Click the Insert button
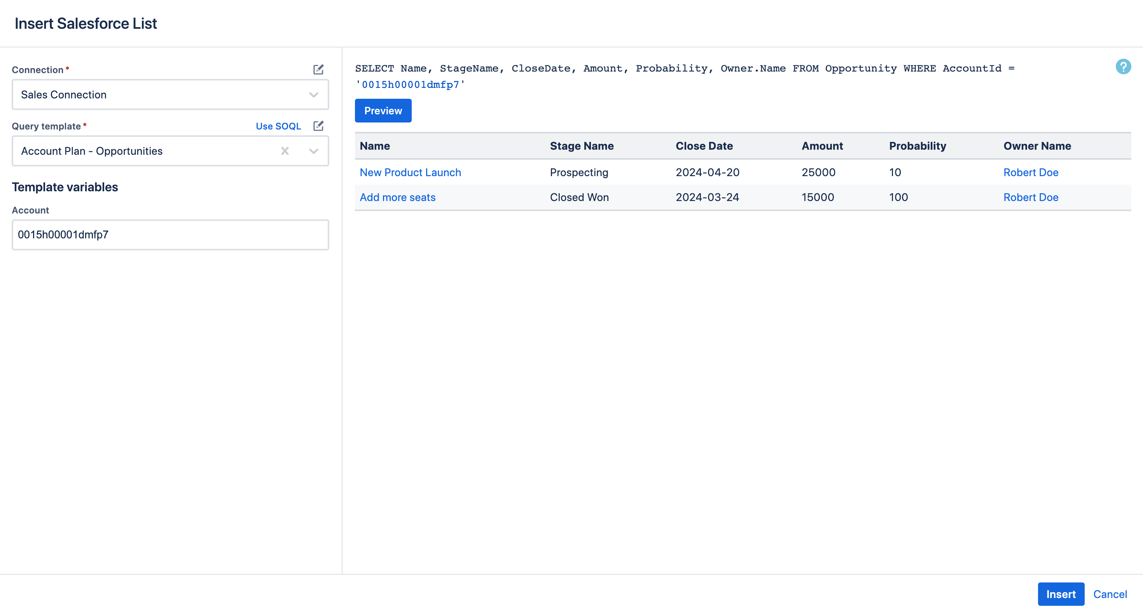1143x612 pixels. point(1061,594)
